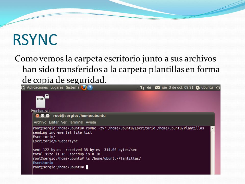This screenshot has width=245, height=184.
Task: Open the terminal Ayuda menu
Action: tap(91, 122)
